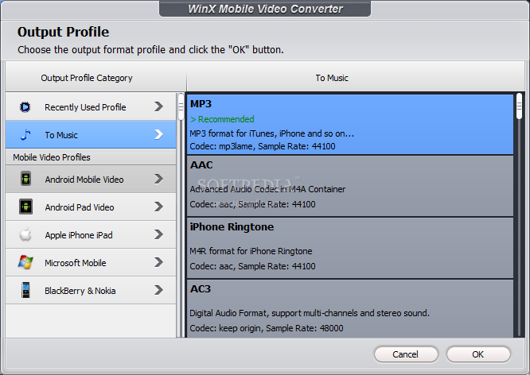Choose the AAC output profile
This screenshot has height=375, width=530.
350,186
